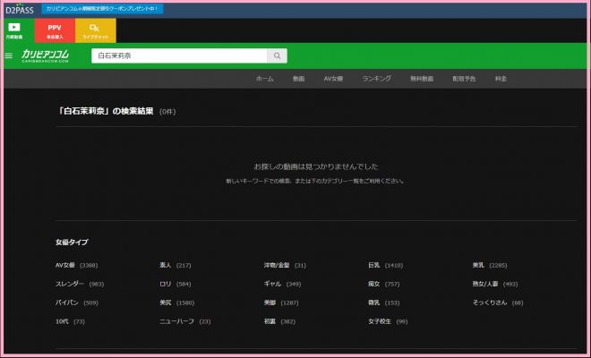Image resolution: width=591 pixels, height=358 pixels.
Task: Open 初裏 (382) category link
Action: pyautogui.click(x=279, y=322)
